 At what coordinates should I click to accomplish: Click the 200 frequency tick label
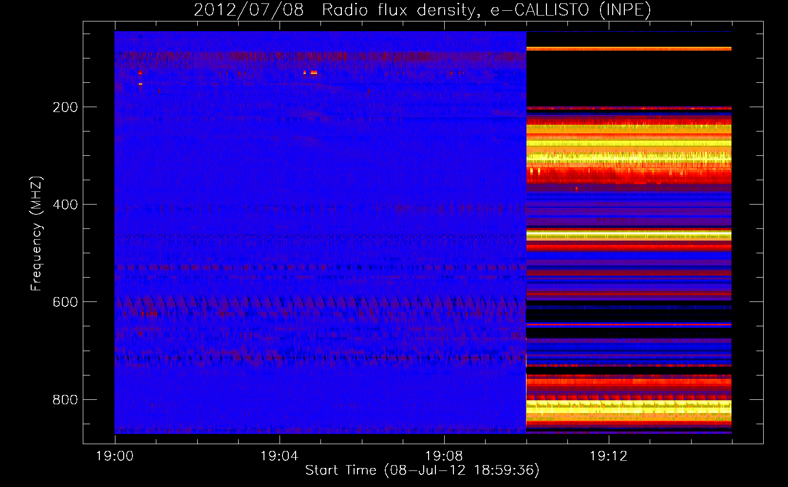[65, 107]
